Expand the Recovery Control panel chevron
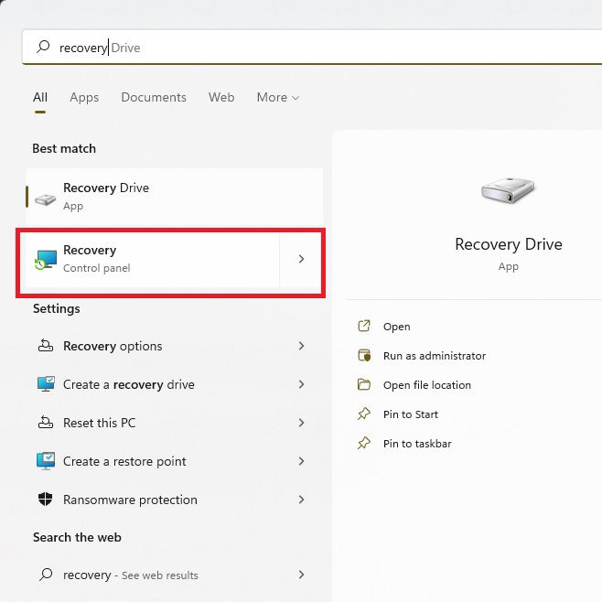602x602 pixels. (x=301, y=259)
